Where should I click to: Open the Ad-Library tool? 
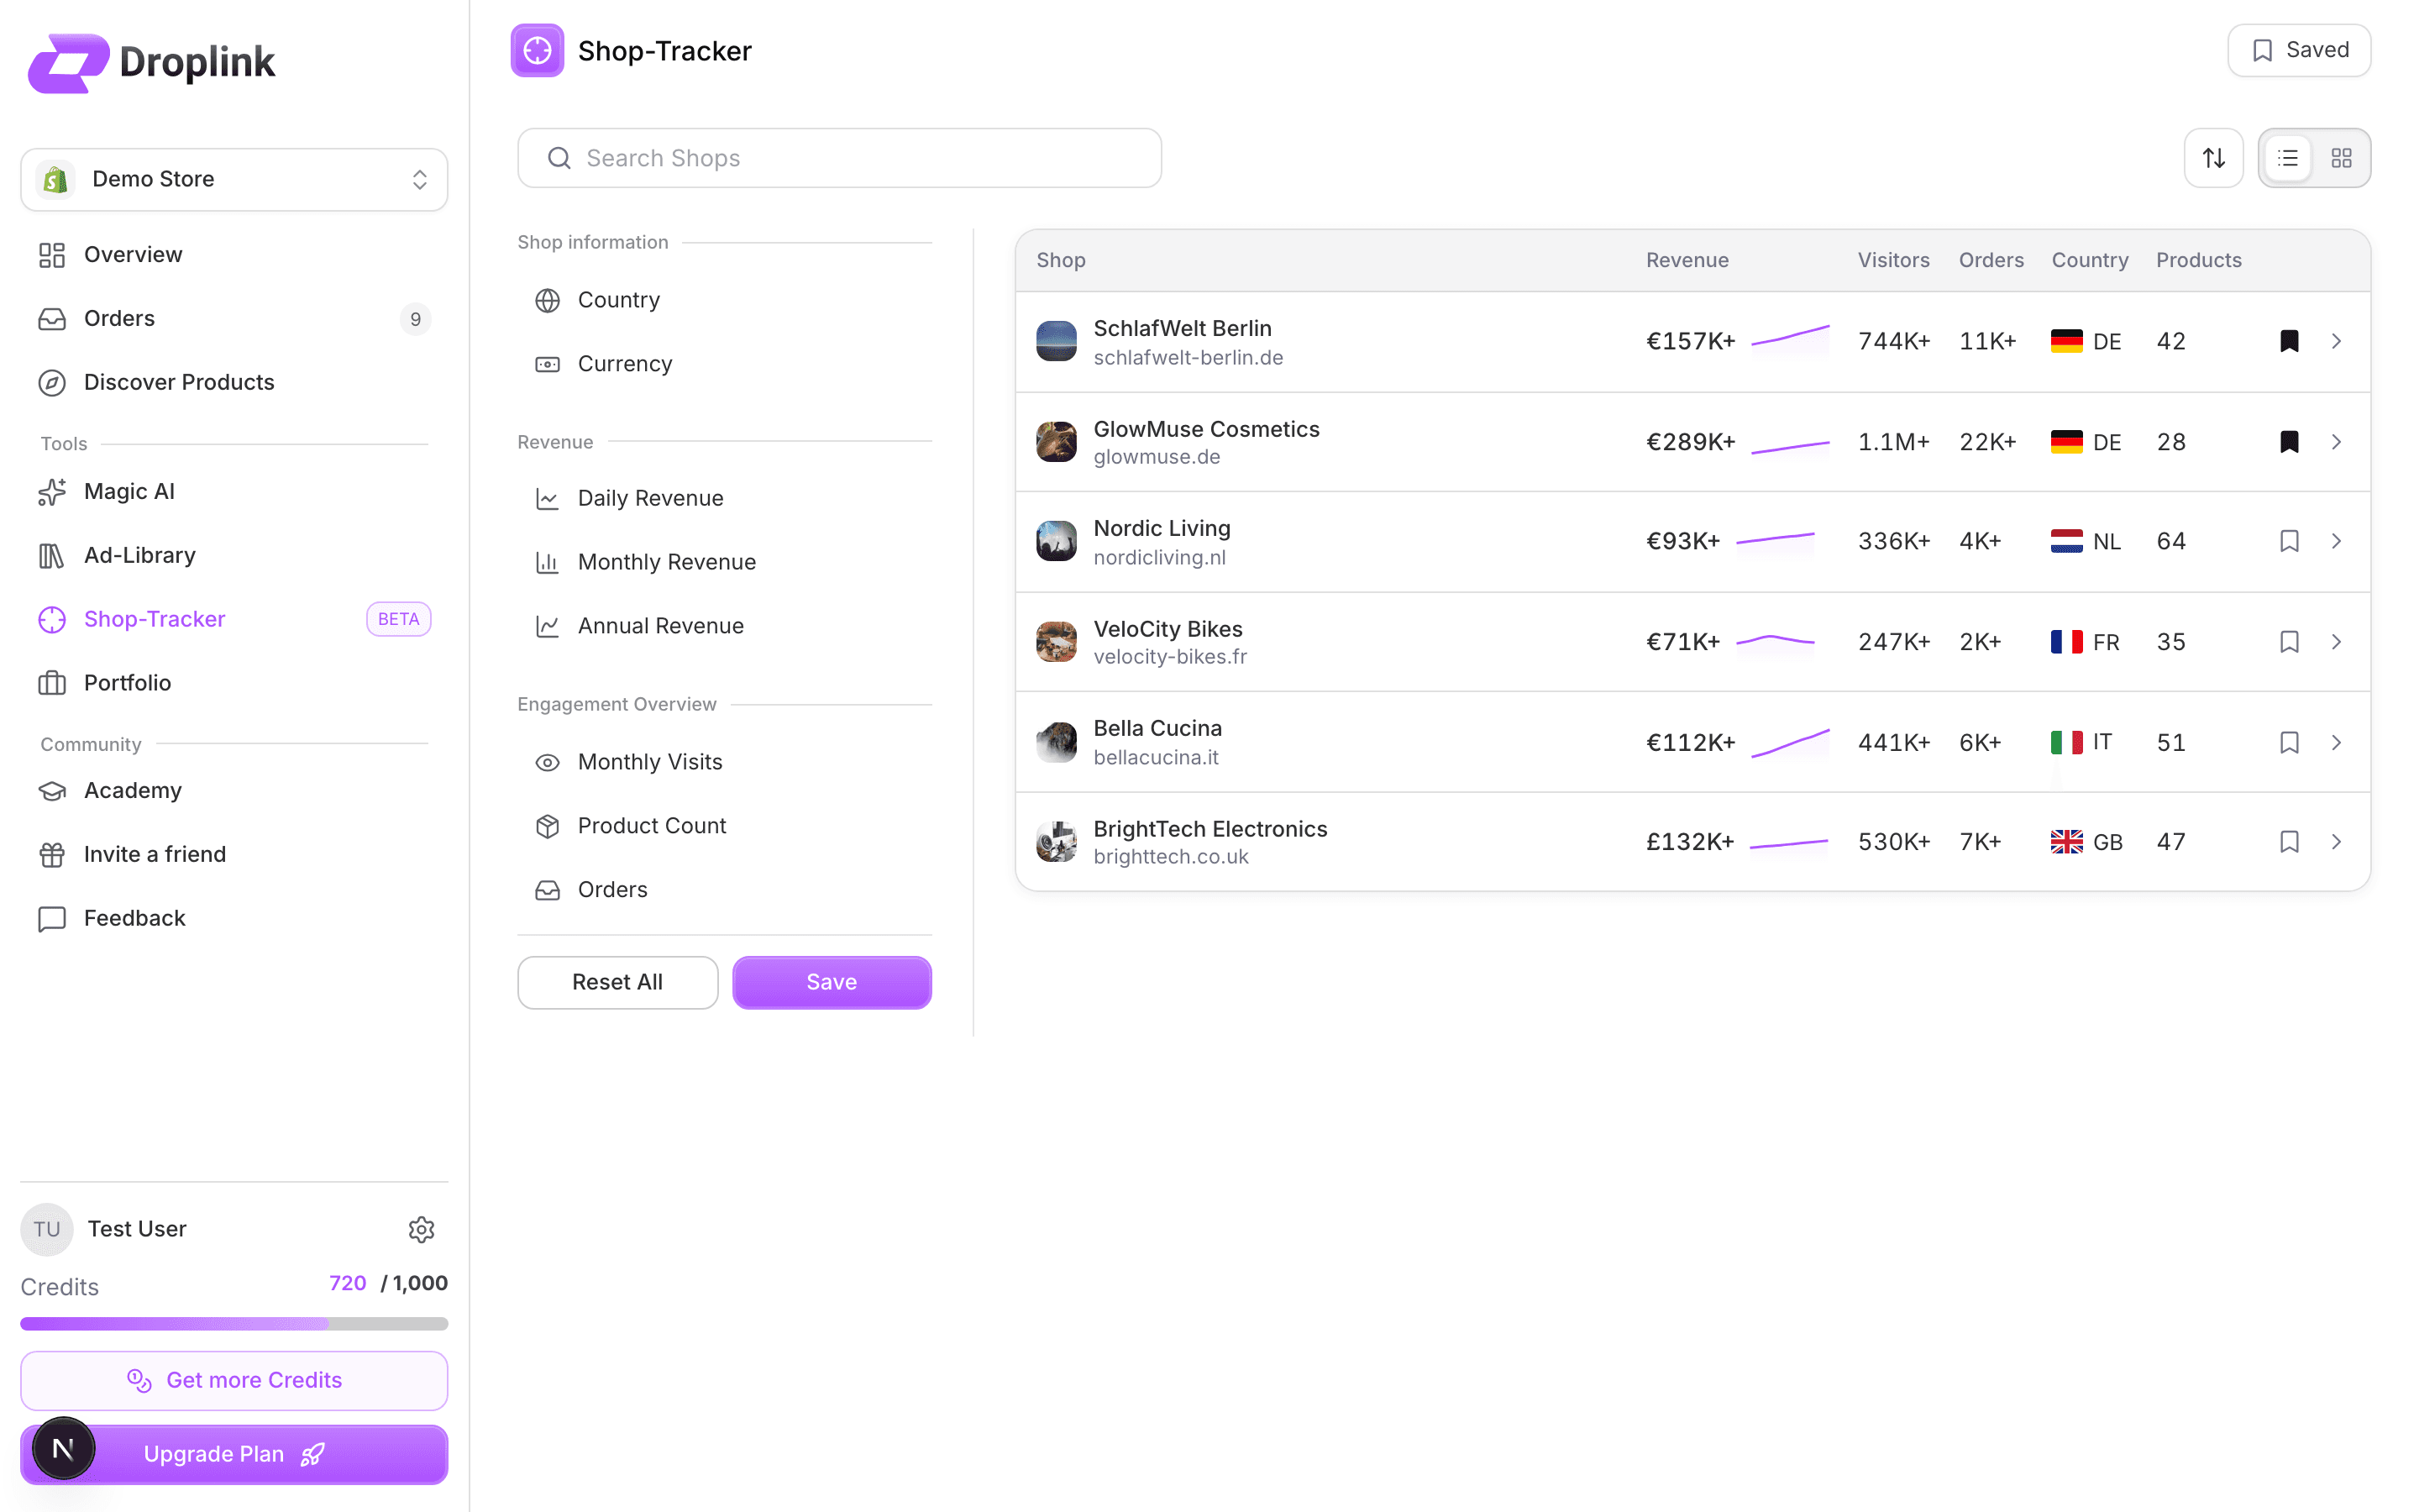click(234, 555)
